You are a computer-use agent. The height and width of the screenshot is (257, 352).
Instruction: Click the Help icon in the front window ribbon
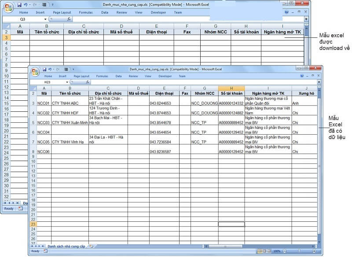point(302,76)
